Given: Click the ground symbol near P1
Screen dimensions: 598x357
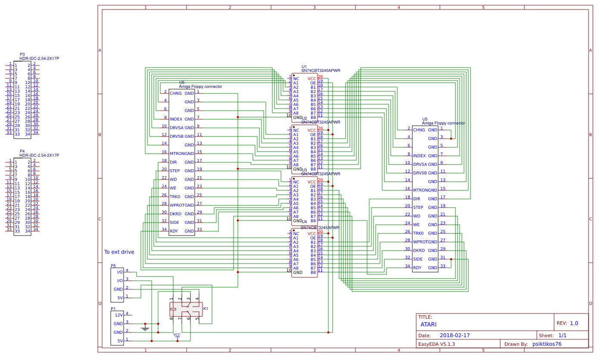Looking at the screenshot, I should (146, 327).
